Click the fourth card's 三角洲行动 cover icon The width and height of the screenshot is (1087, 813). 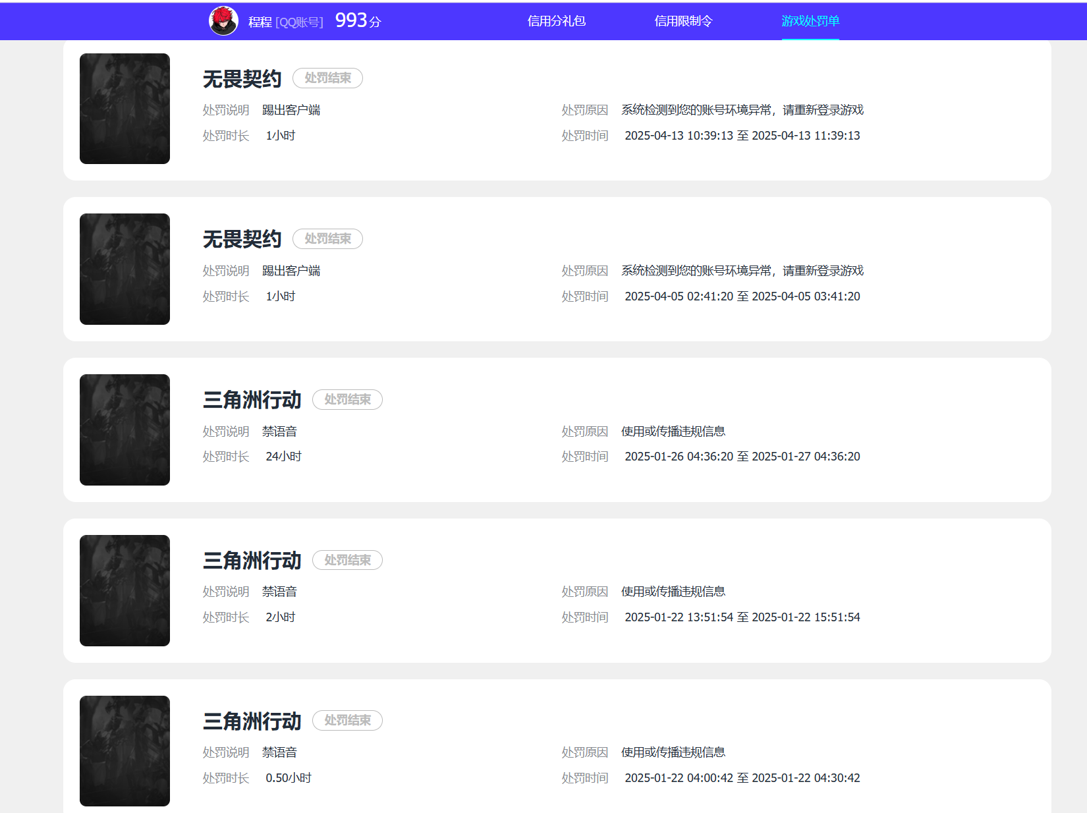124,590
